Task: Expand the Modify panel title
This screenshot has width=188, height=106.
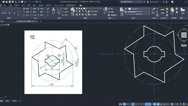Action: (36, 18)
